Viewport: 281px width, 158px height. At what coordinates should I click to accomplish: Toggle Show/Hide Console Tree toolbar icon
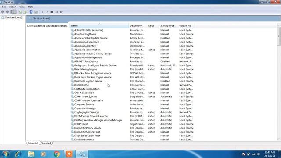coord(14,12)
